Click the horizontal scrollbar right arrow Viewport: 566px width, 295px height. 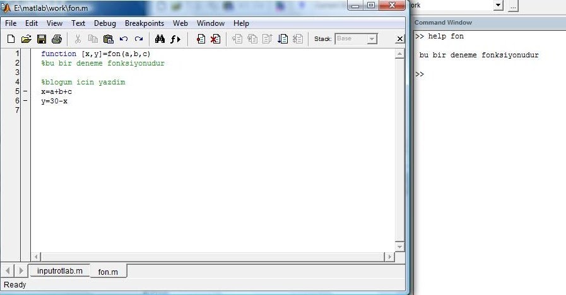pos(389,257)
